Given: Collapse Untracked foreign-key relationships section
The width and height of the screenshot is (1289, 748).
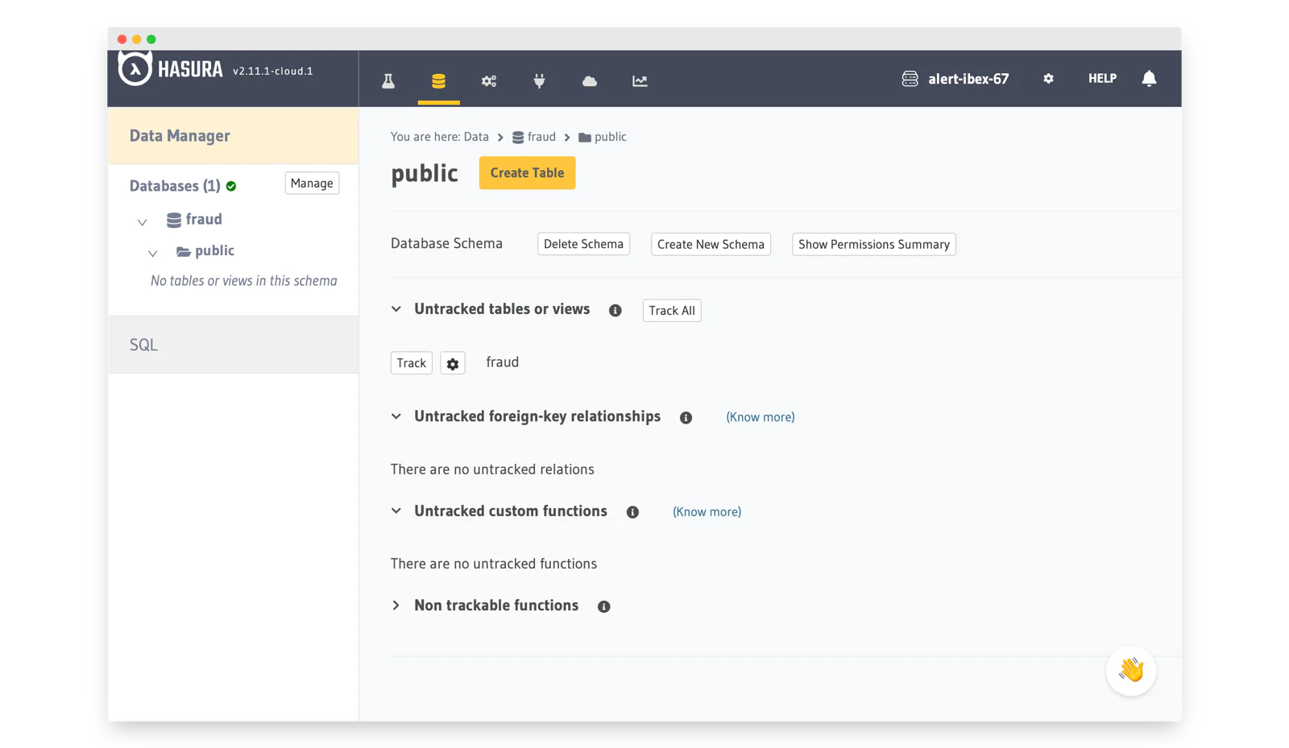Looking at the screenshot, I should click(x=396, y=416).
